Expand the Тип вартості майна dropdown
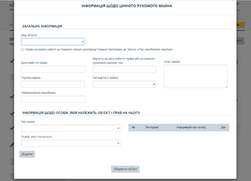The height and width of the screenshot is (181, 251). click(124, 84)
